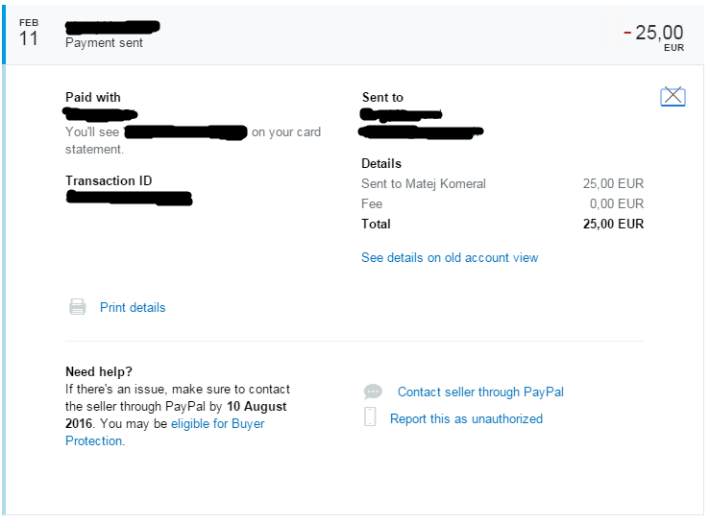Click the printer icon
Viewport: 710px width, 523px height.
[77, 307]
